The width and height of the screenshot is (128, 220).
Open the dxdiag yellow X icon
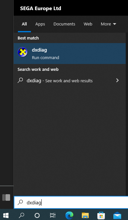[x=22, y=52]
